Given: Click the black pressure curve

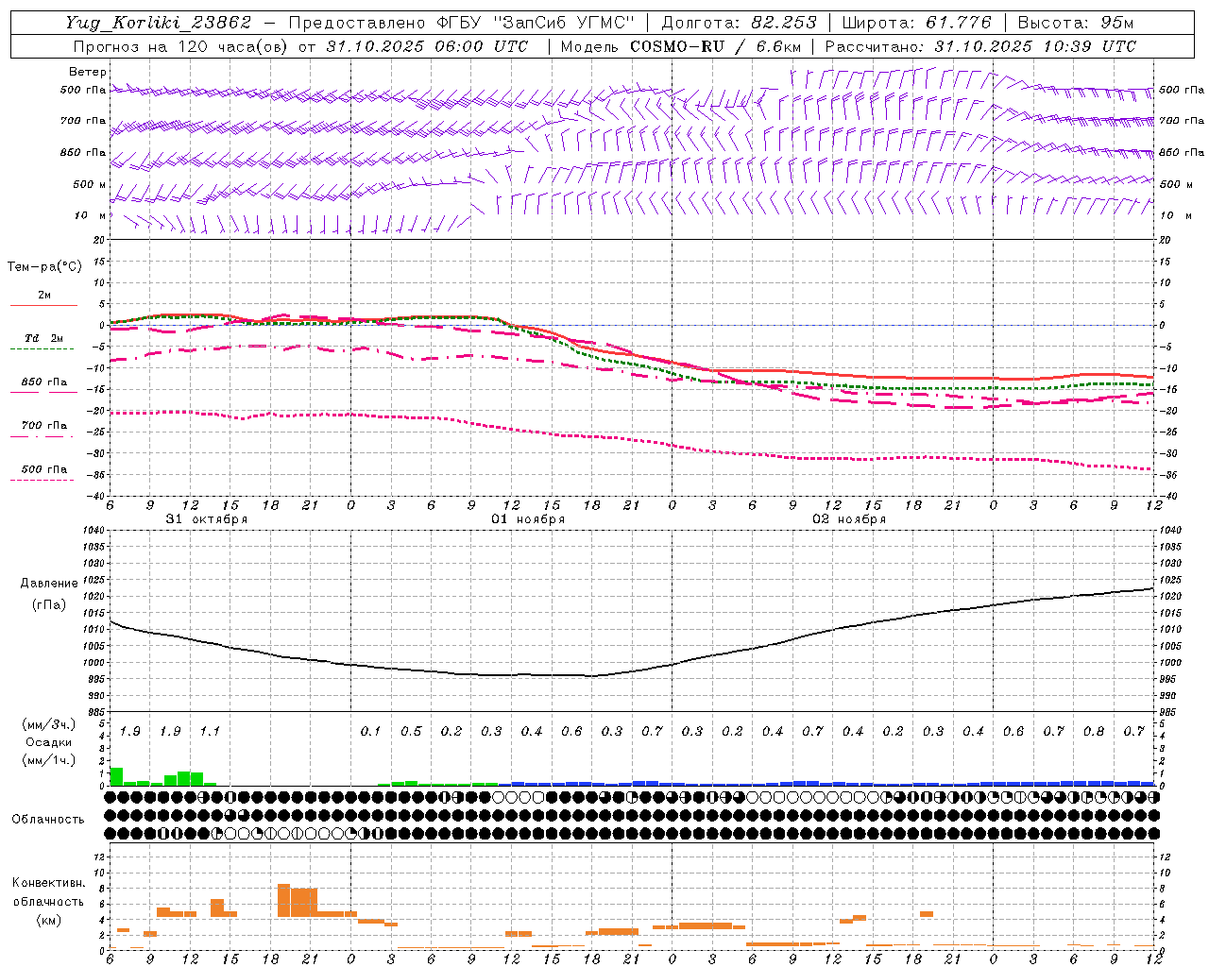Looking at the screenshot, I should coord(632,671).
